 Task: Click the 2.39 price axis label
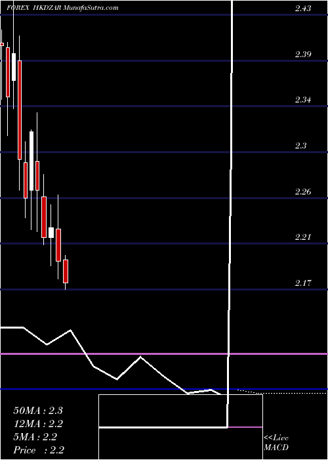303,55
